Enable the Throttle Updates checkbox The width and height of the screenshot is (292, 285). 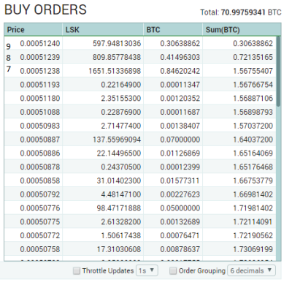[x=77, y=270]
